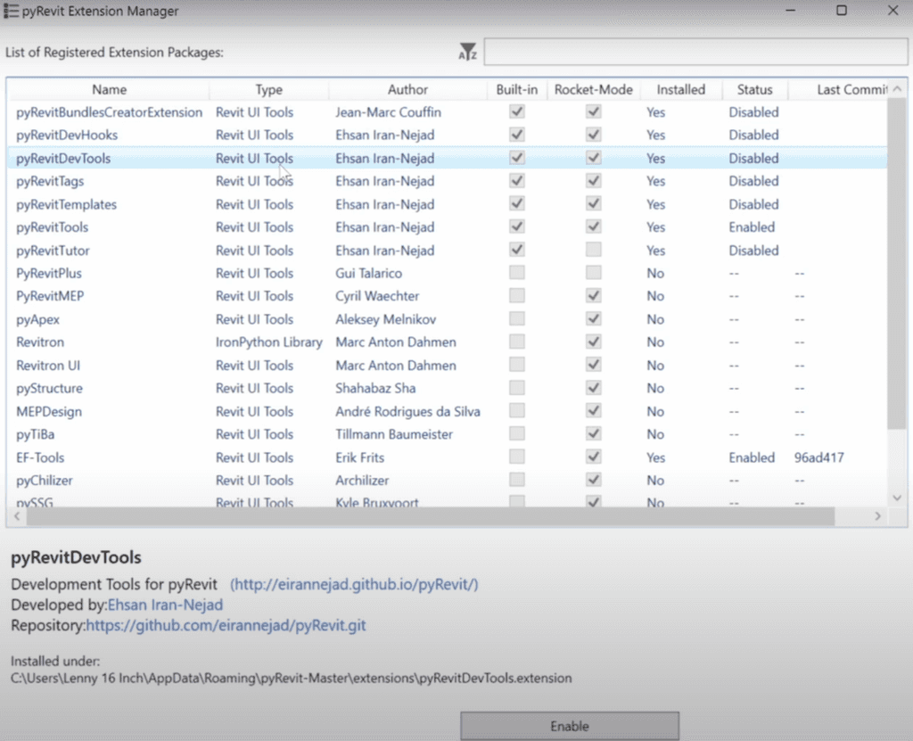Click the Enable button
Image resolution: width=913 pixels, height=741 pixels.
[x=570, y=726]
